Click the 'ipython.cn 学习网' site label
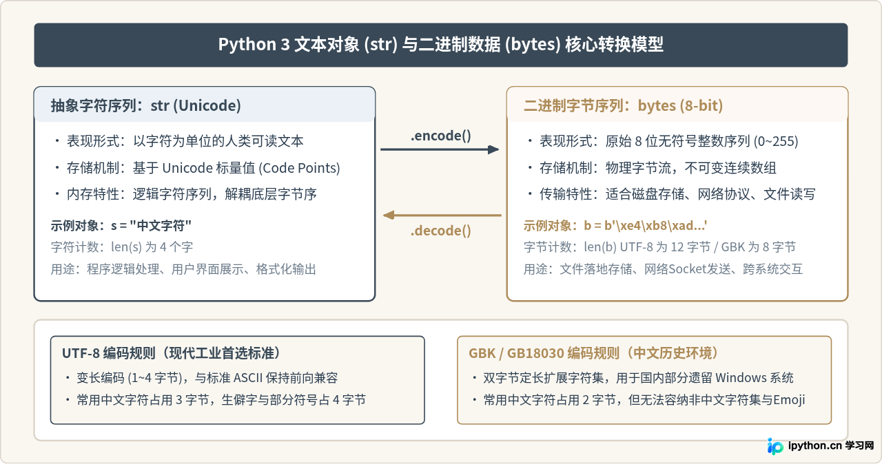The height and width of the screenshot is (464, 882). coord(831,446)
